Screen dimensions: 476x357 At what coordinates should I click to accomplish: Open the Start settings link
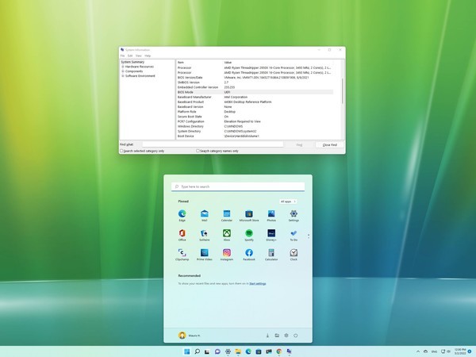pos(257,283)
